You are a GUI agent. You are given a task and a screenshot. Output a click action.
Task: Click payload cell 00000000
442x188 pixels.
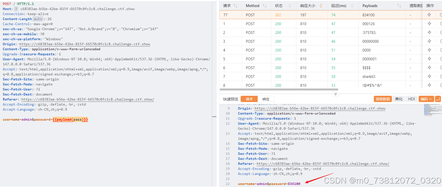pos(371,41)
